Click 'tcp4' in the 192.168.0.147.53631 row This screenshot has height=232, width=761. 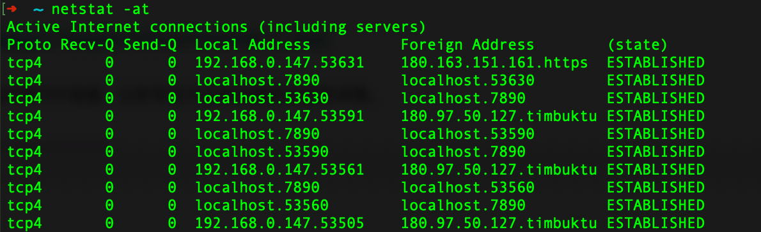[x=24, y=63]
